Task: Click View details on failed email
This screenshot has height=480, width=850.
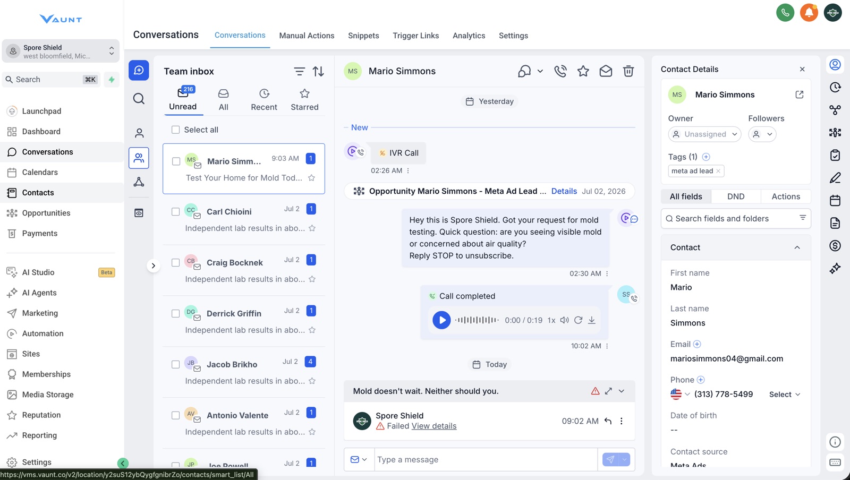Action: click(434, 426)
